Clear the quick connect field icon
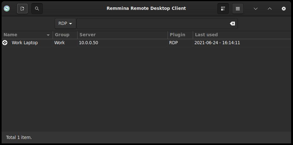Screen dimensions: 293x145 (232, 24)
